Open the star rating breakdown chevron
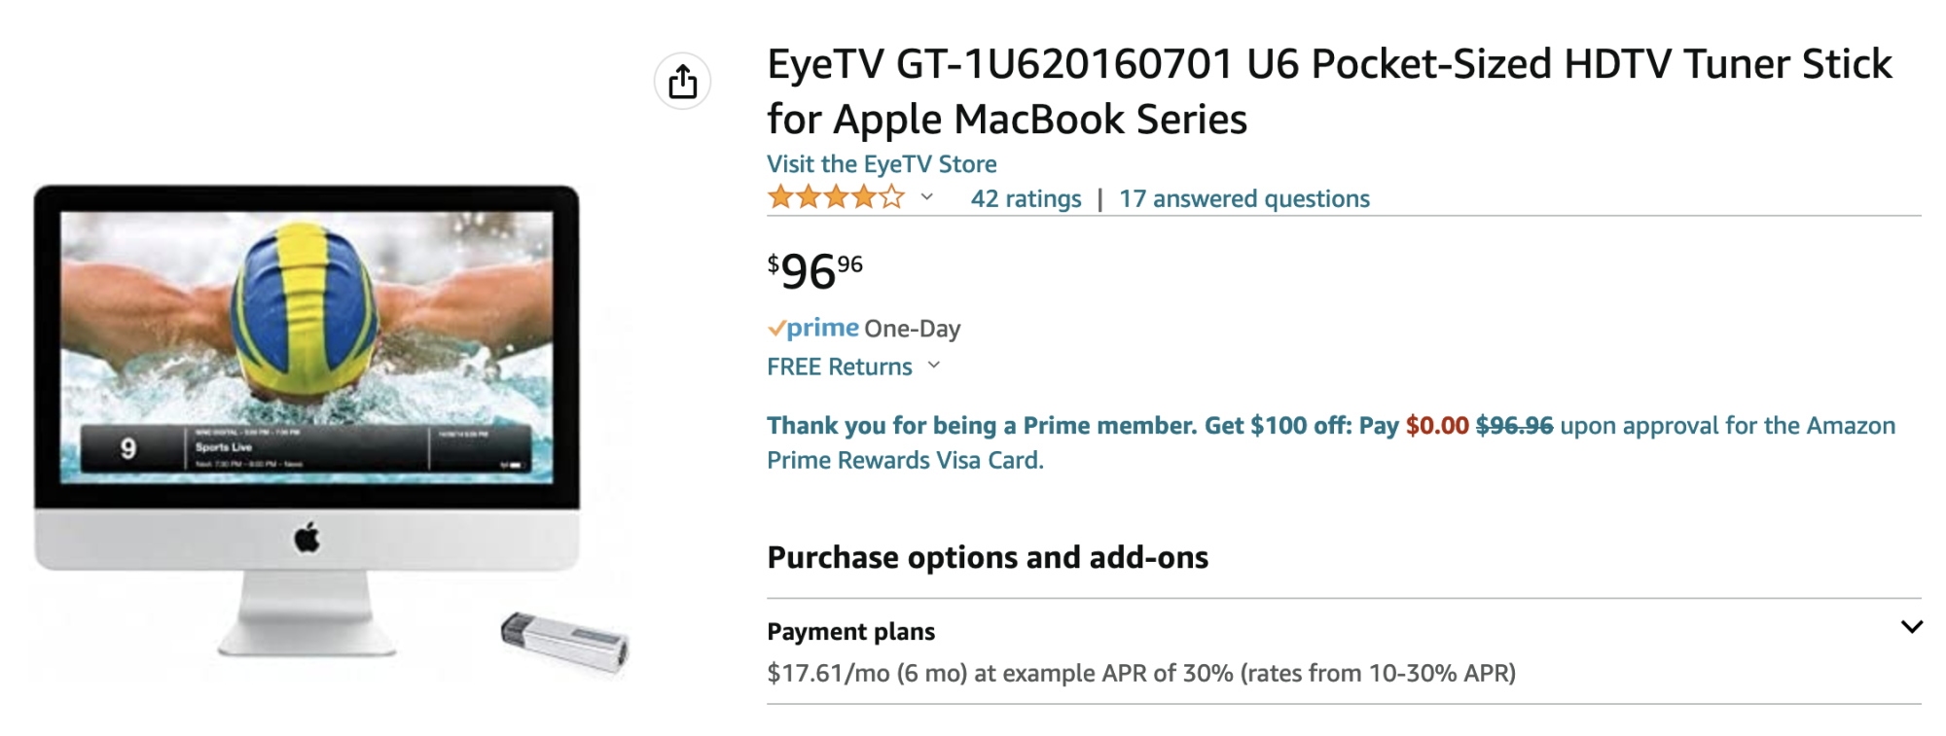Screen dimensions: 1946x736 point(927,197)
